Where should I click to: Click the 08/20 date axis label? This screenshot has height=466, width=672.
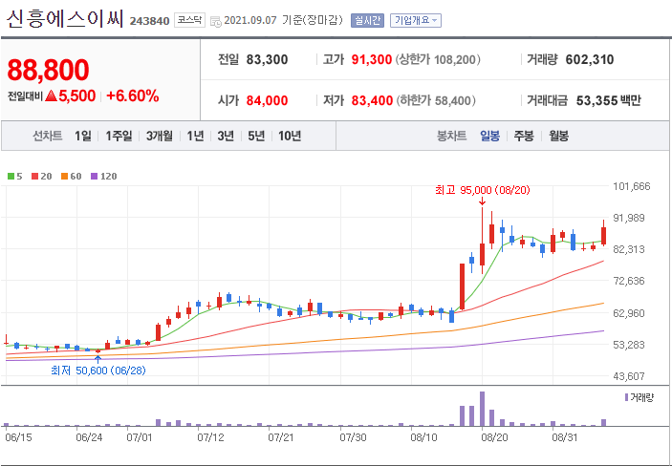coord(494,437)
